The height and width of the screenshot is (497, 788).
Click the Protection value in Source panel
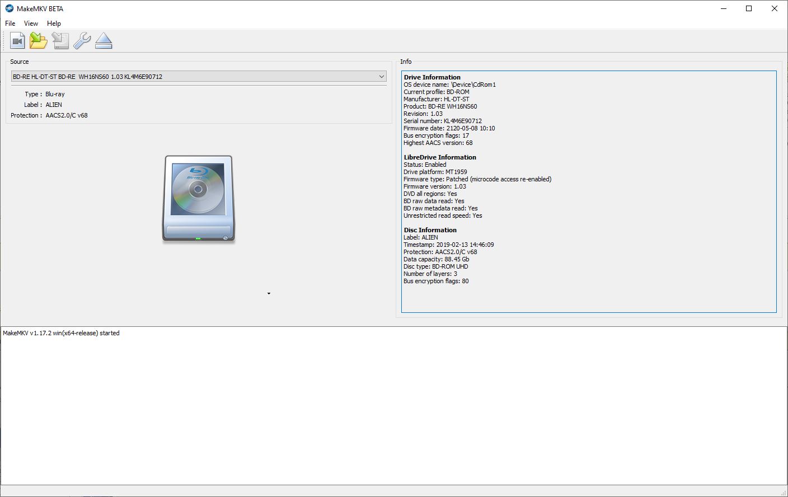(67, 115)
